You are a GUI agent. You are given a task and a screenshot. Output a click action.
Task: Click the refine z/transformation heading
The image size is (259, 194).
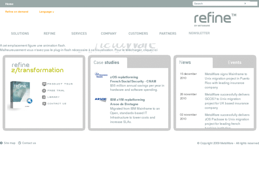pyautogui.click(x=37, y=68)
